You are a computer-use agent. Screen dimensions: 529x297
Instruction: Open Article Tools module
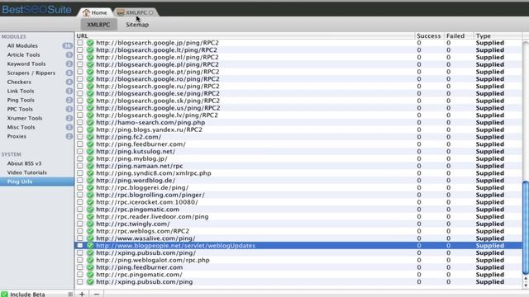click(x=24, y=55)
